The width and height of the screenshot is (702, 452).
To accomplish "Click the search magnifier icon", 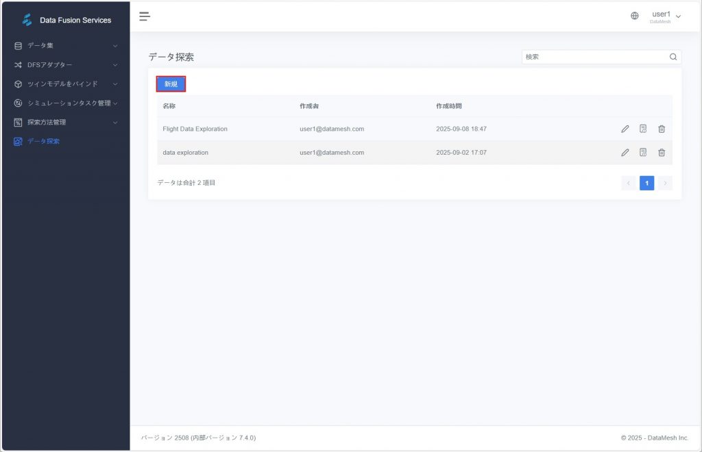I will pyautogui.click(x=673, y=57).
